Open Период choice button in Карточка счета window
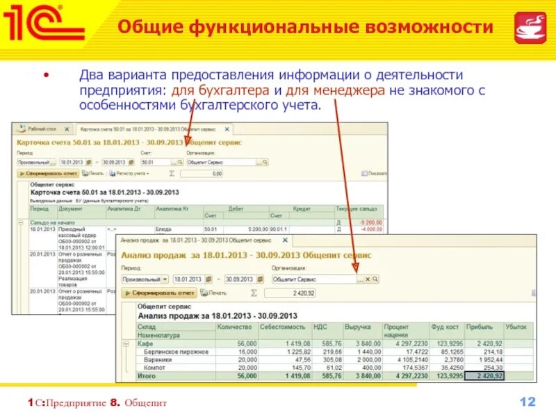 click(x=53, y=162)
